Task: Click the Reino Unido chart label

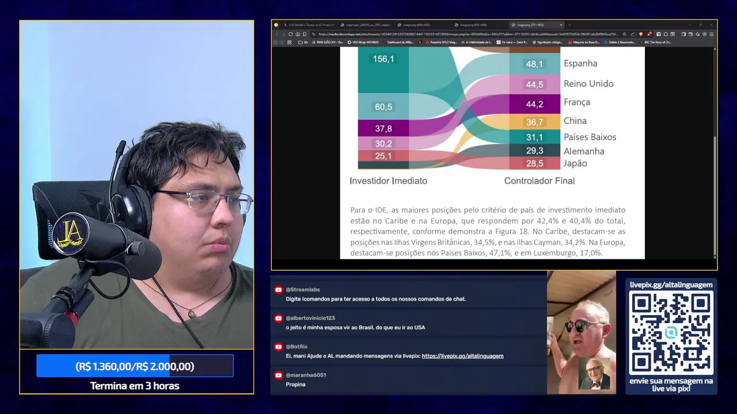Action: pos(588,83)
